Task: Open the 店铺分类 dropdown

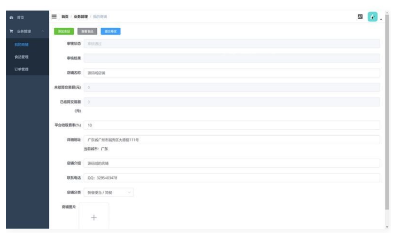Action: pos(109,192)
